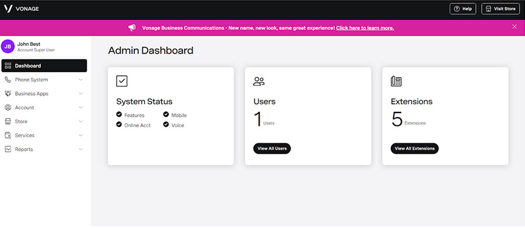This screenshot has width=525, height=229.
Task: Click the question mark icon in Help
Action: click(x=457, y=9)
